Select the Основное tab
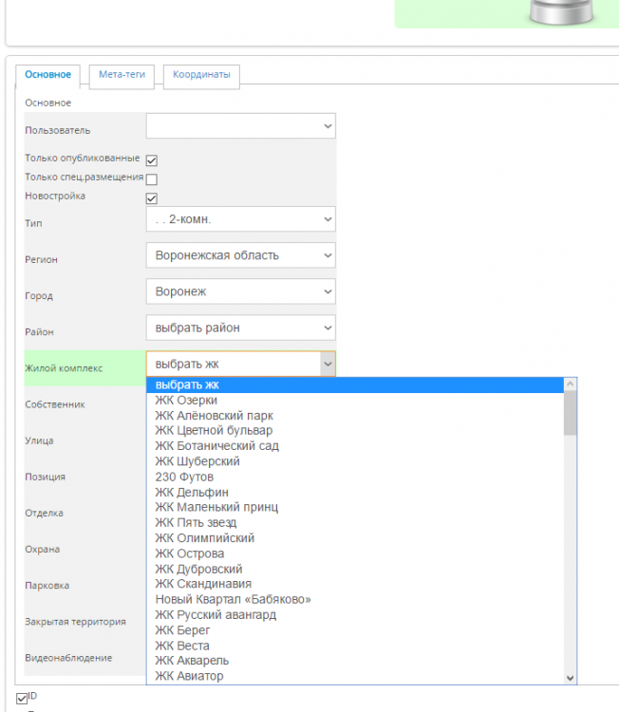The image size is (619, 712). (47, 74)
